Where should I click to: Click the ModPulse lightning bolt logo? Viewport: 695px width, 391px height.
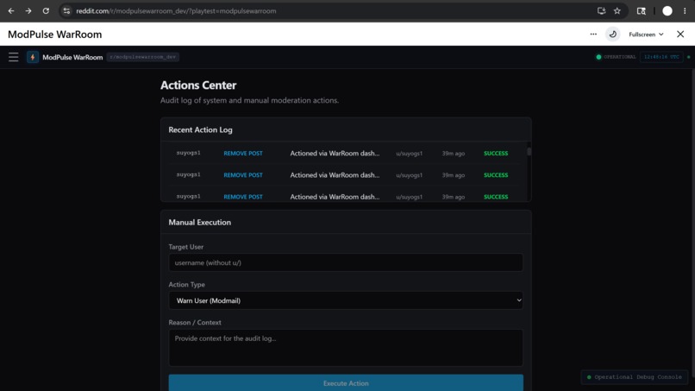(x=33, y=57)
